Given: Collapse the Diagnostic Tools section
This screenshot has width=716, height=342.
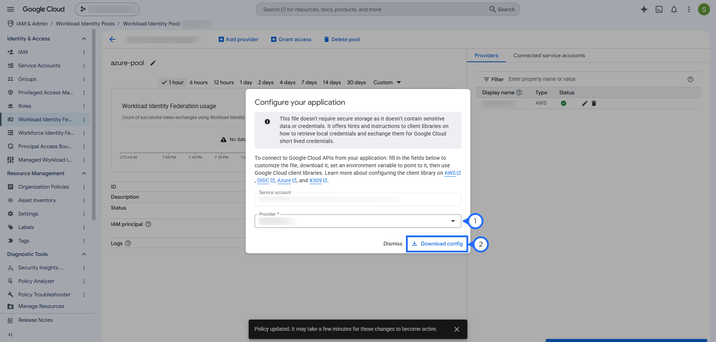Looking at the screenshot, I should point(84,254).
